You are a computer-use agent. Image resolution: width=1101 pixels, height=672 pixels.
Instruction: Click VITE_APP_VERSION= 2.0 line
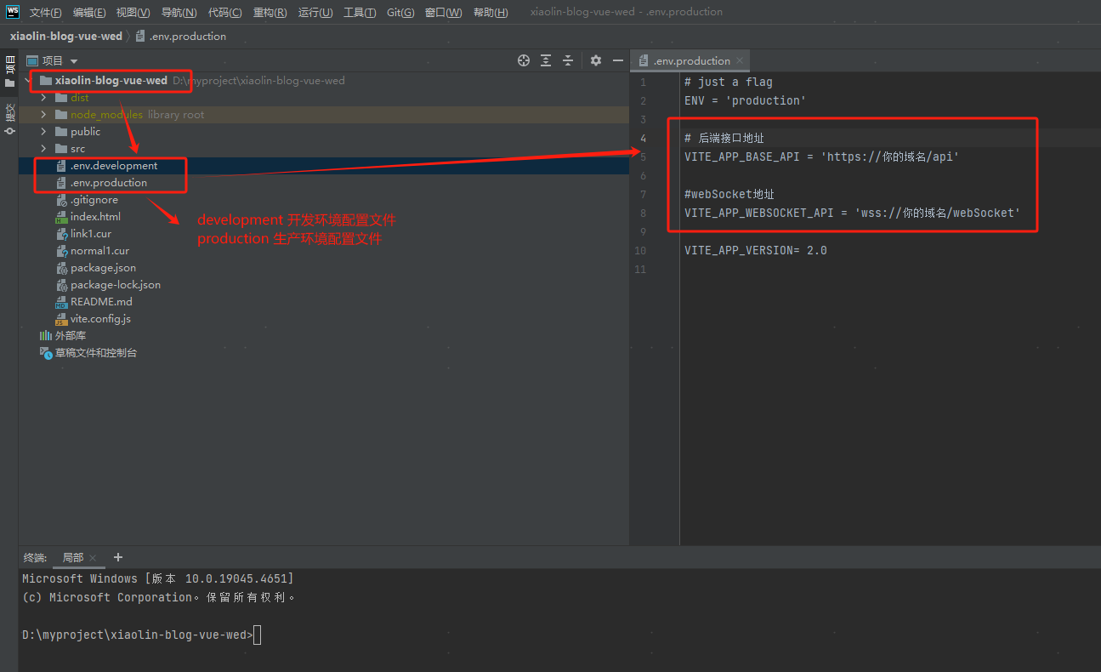coord(755,250)
